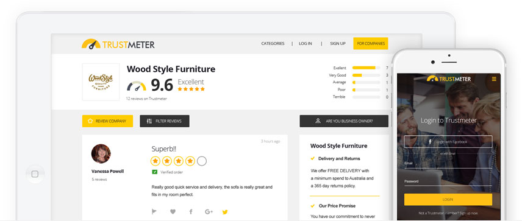This screenshot has width=522, height=221.
Task: Open the Sign Up menu item
Action: (338, 44)
